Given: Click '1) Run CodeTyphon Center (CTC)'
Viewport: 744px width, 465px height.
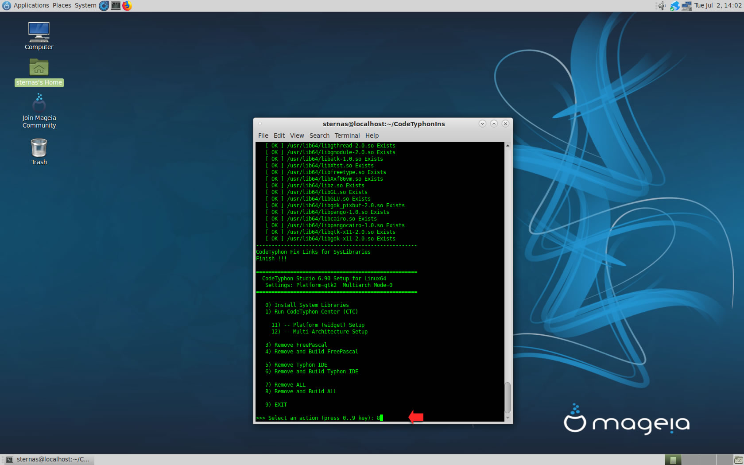Looking at the screenshot, I should tap(312, 312).
